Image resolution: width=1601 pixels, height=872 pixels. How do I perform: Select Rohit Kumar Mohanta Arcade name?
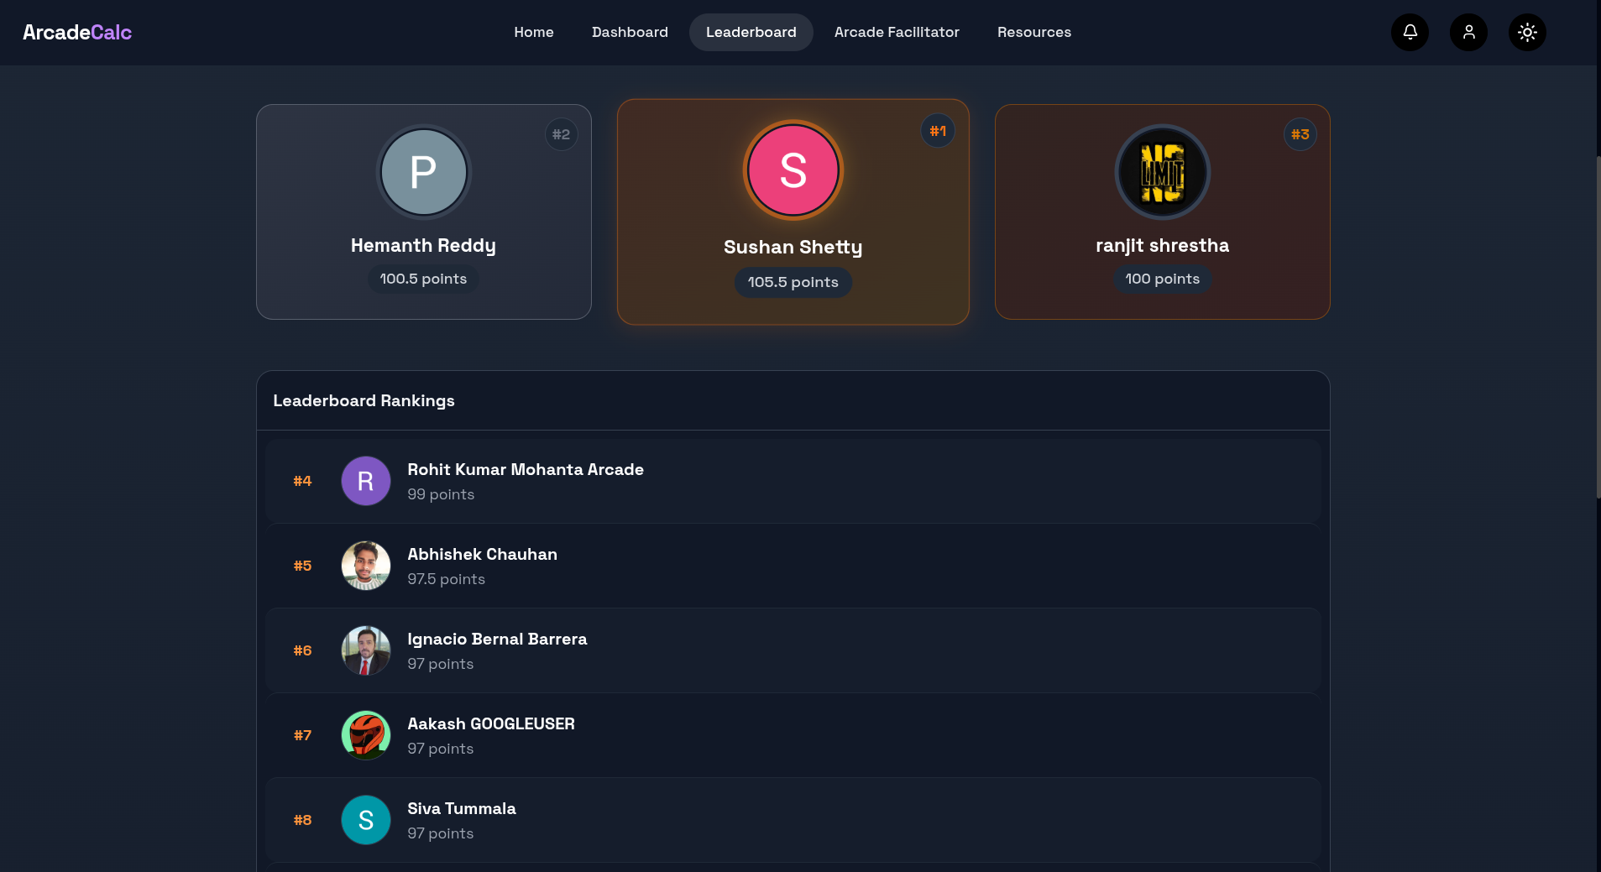pos(526,470)
